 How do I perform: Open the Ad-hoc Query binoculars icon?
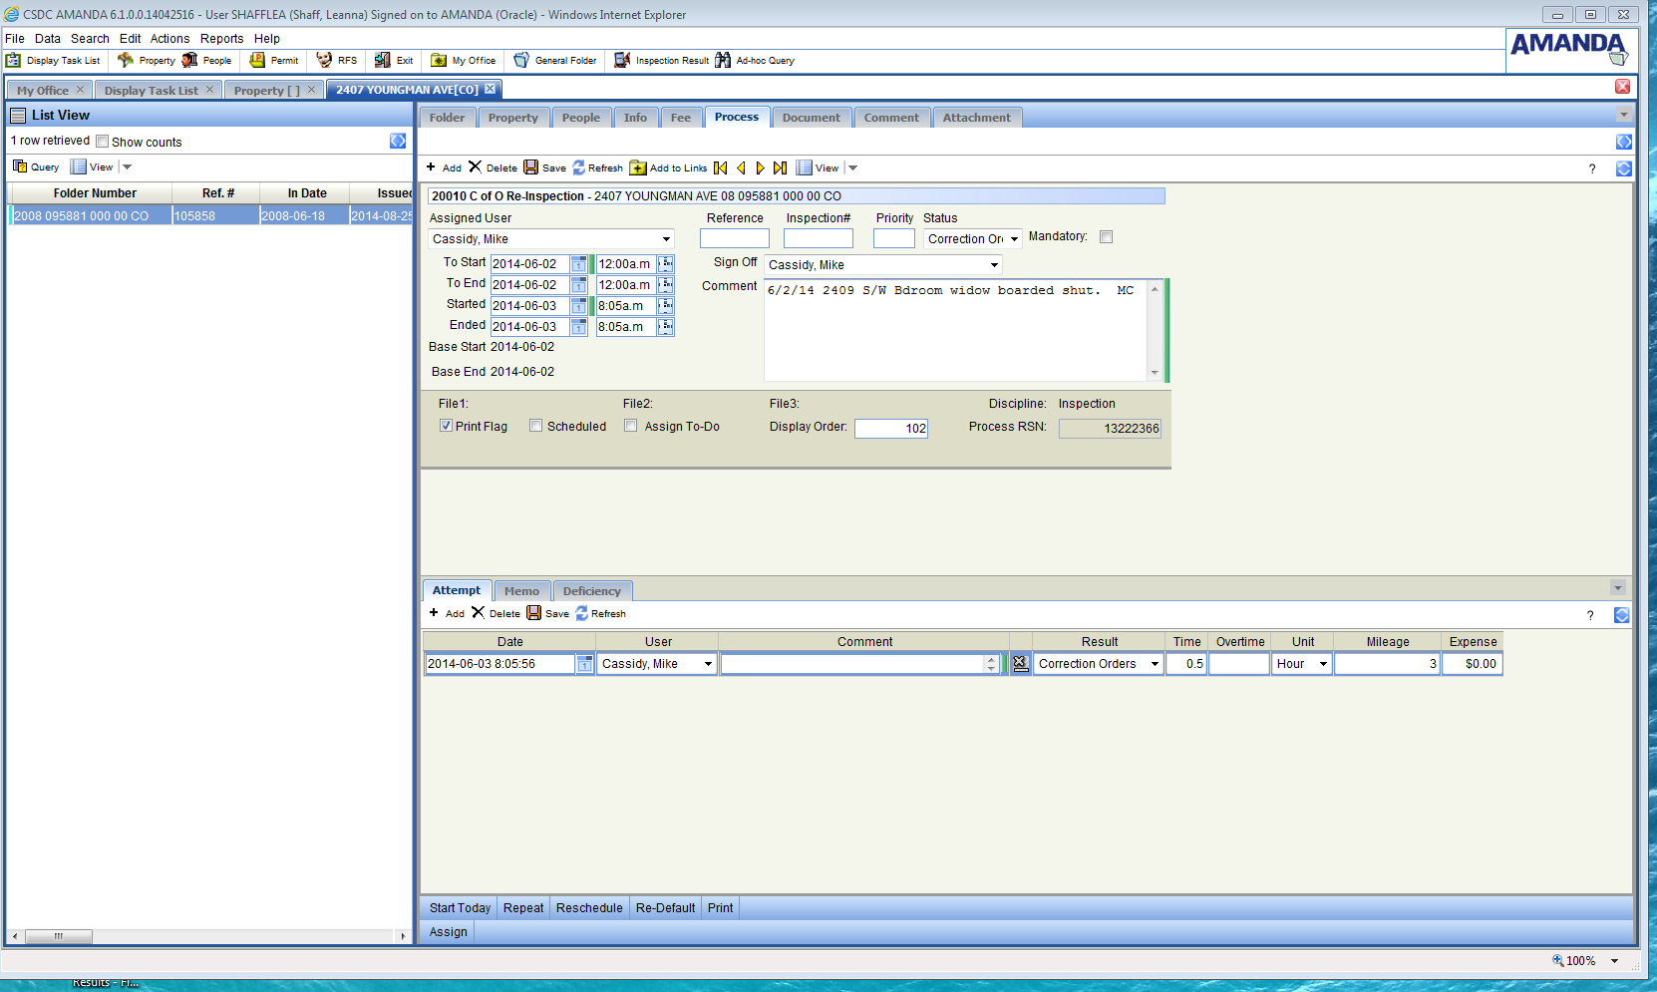(x=723, y=61)
